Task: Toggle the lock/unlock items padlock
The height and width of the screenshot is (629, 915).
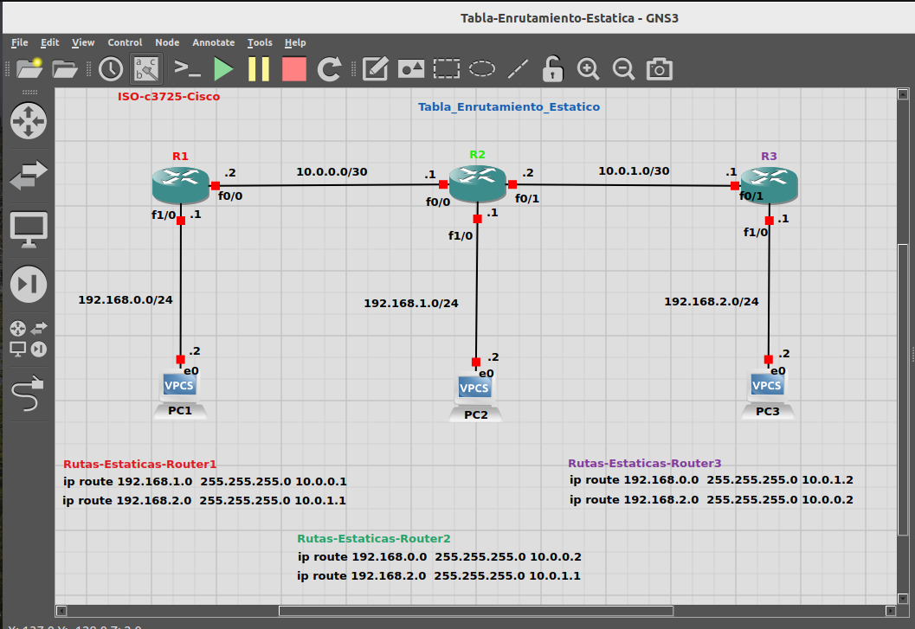Action: [552, 69]
